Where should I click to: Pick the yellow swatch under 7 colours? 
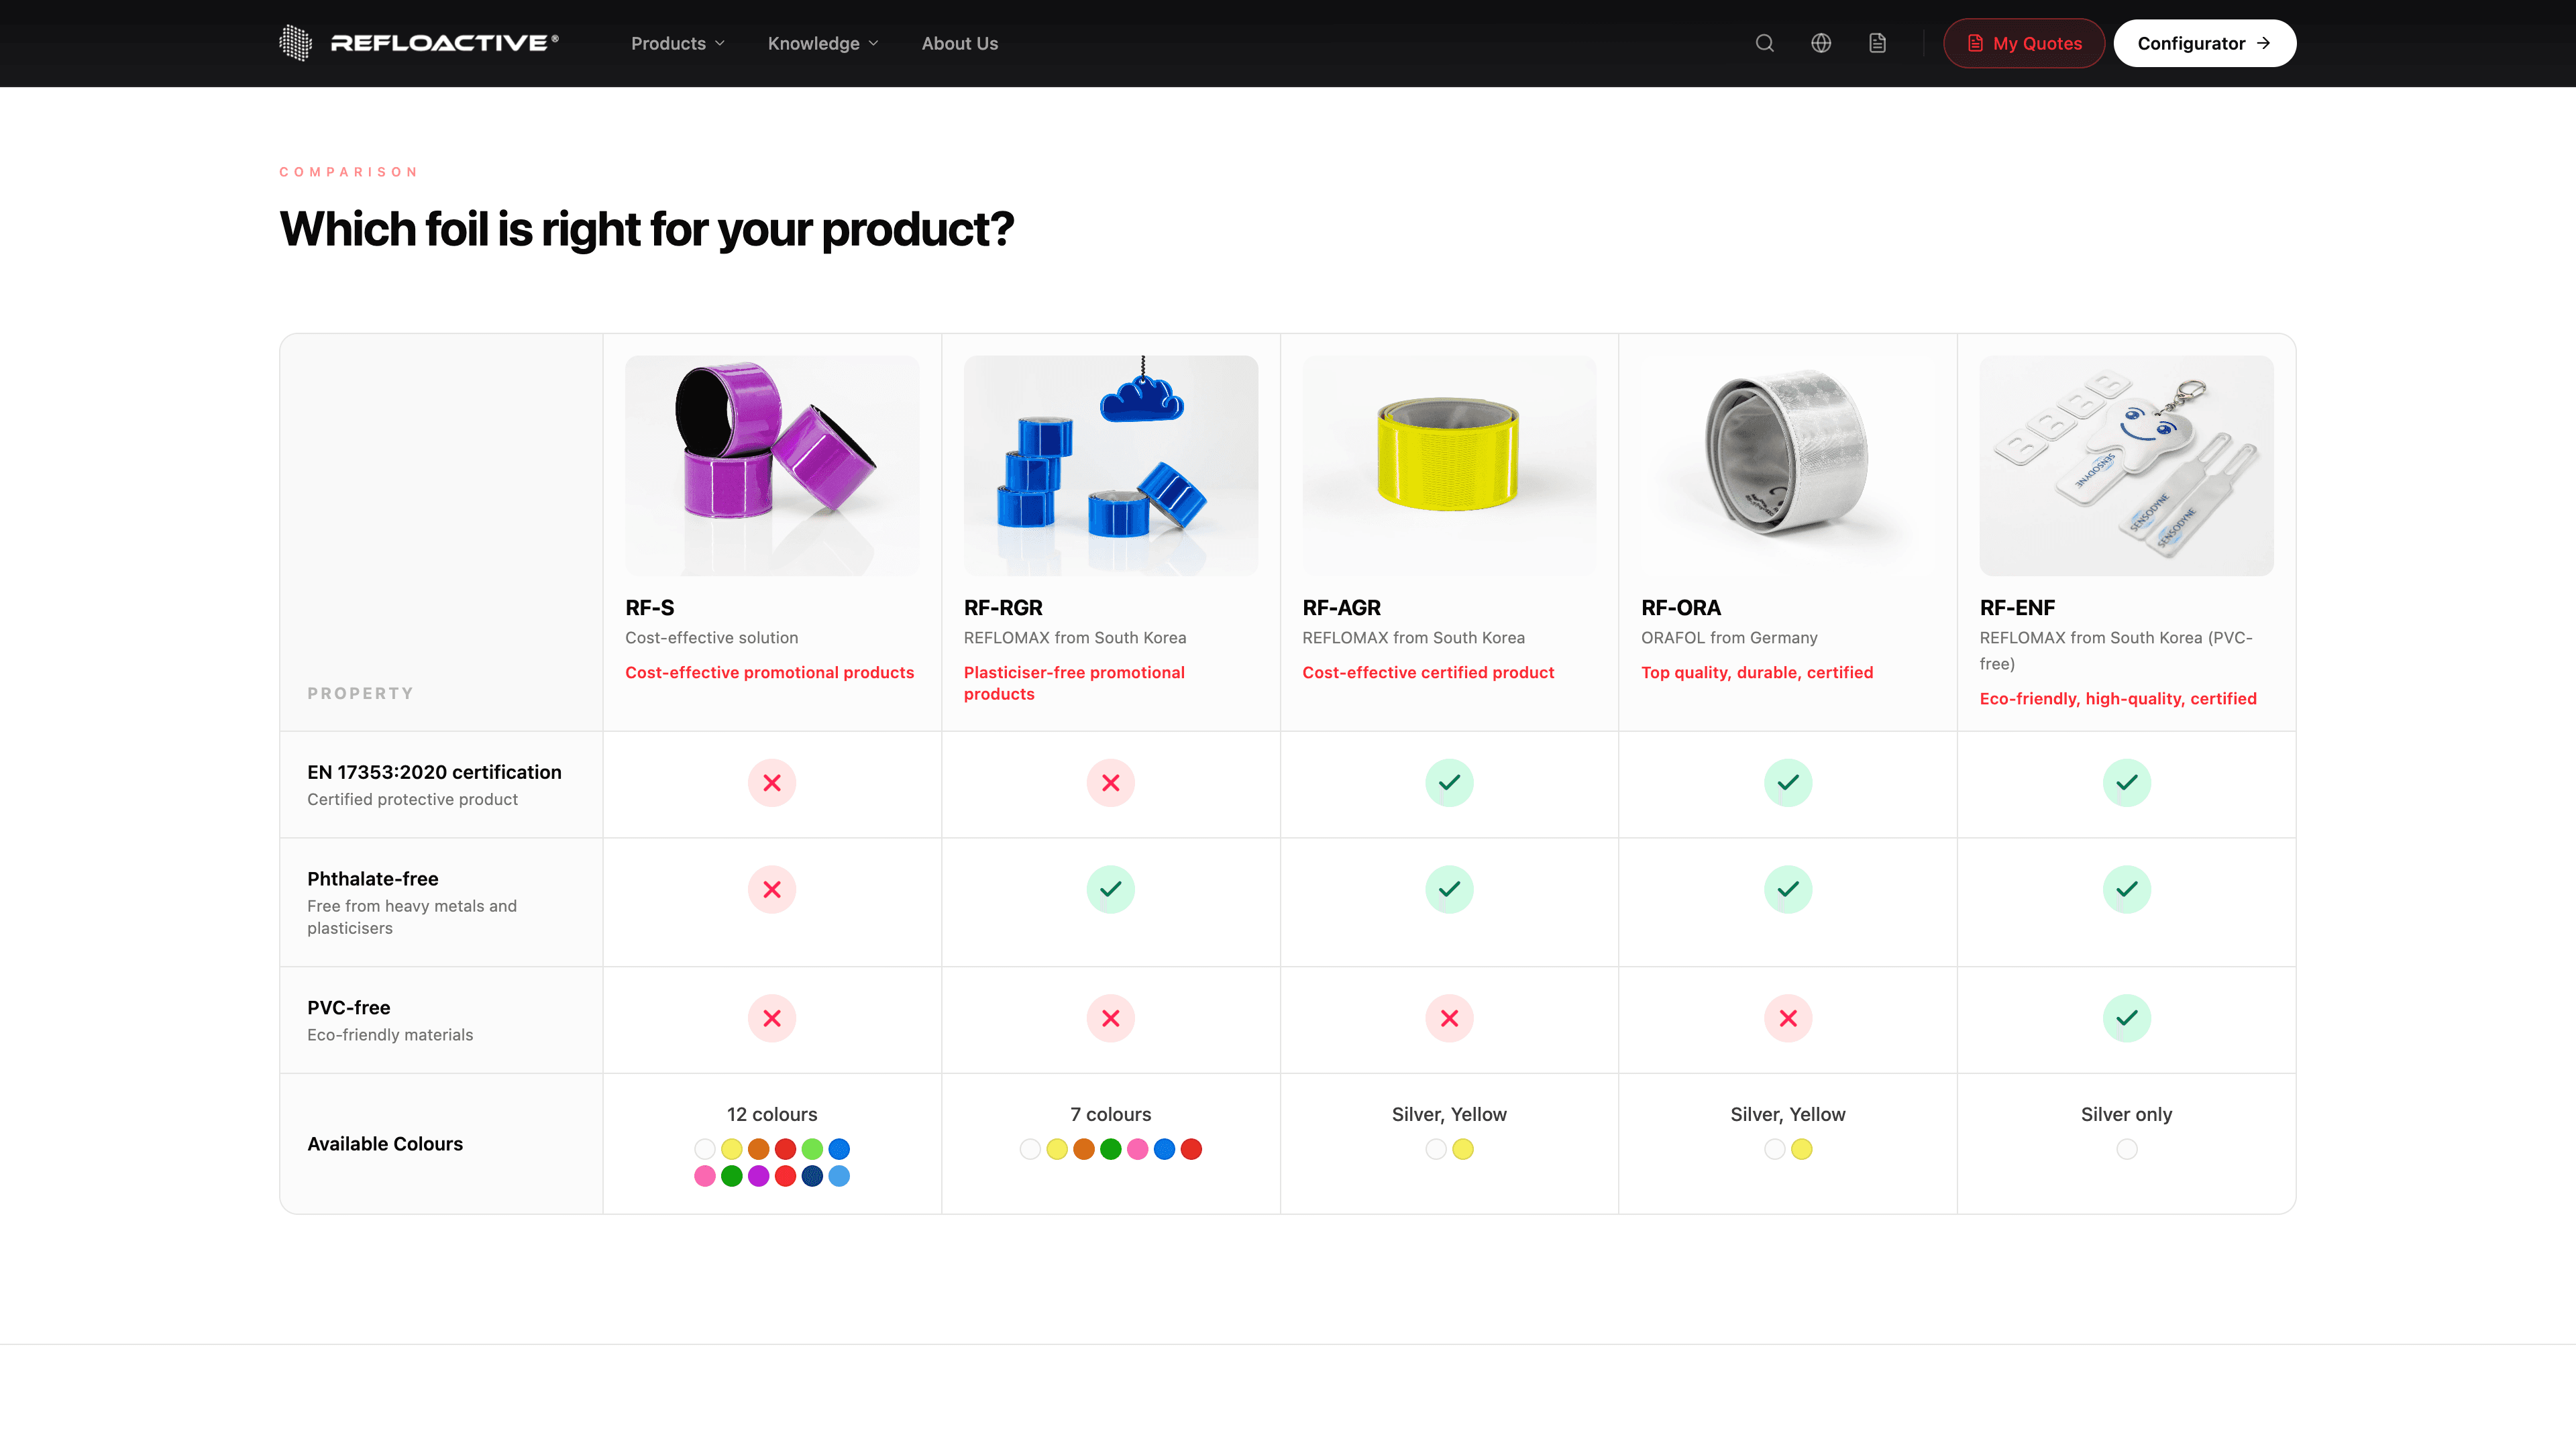pos(1057,1149)
